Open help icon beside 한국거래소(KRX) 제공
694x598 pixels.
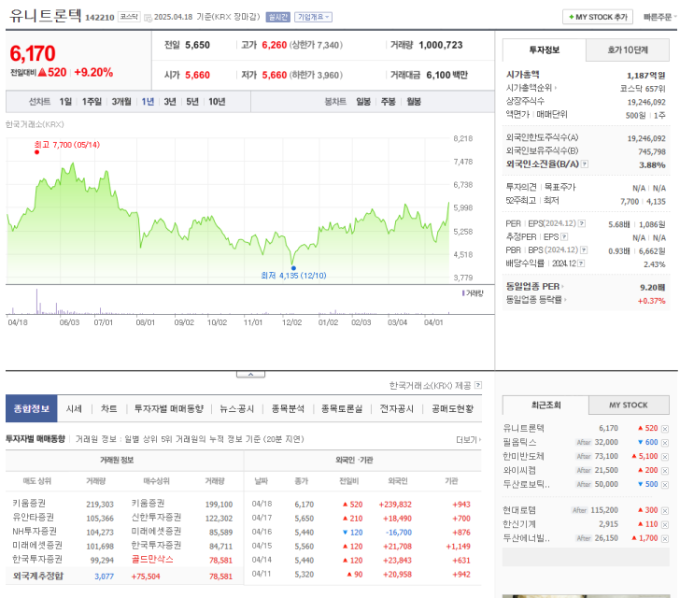coord(478,385)
